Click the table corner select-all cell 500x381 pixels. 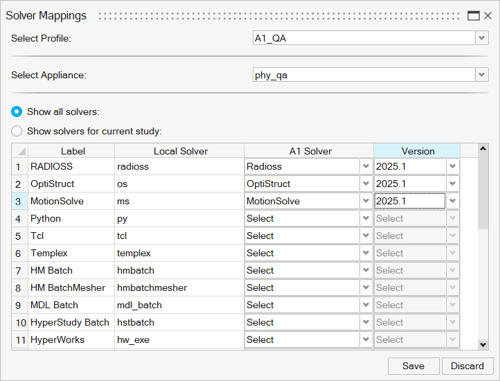(20, 151)
